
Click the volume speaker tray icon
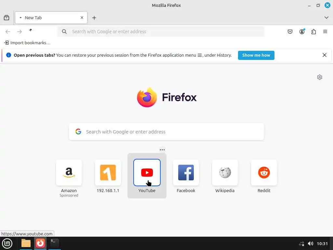(310, 243)
